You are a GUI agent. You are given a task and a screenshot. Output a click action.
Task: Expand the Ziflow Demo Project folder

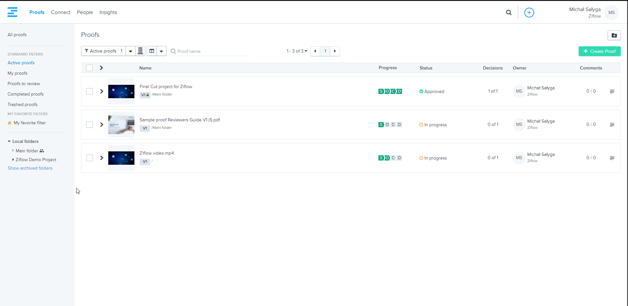pos(13,160)
